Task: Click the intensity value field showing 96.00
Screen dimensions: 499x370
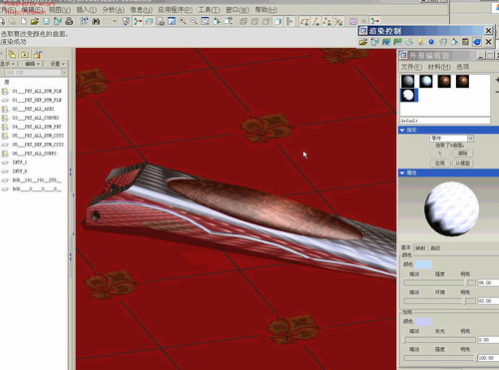Action: [x=488, y=283]
